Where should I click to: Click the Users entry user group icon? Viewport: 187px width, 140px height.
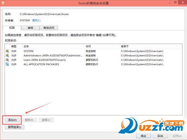(x=7, y=60)
